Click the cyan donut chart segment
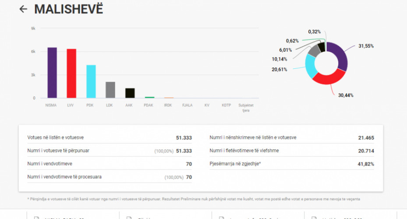 [311, 66]
